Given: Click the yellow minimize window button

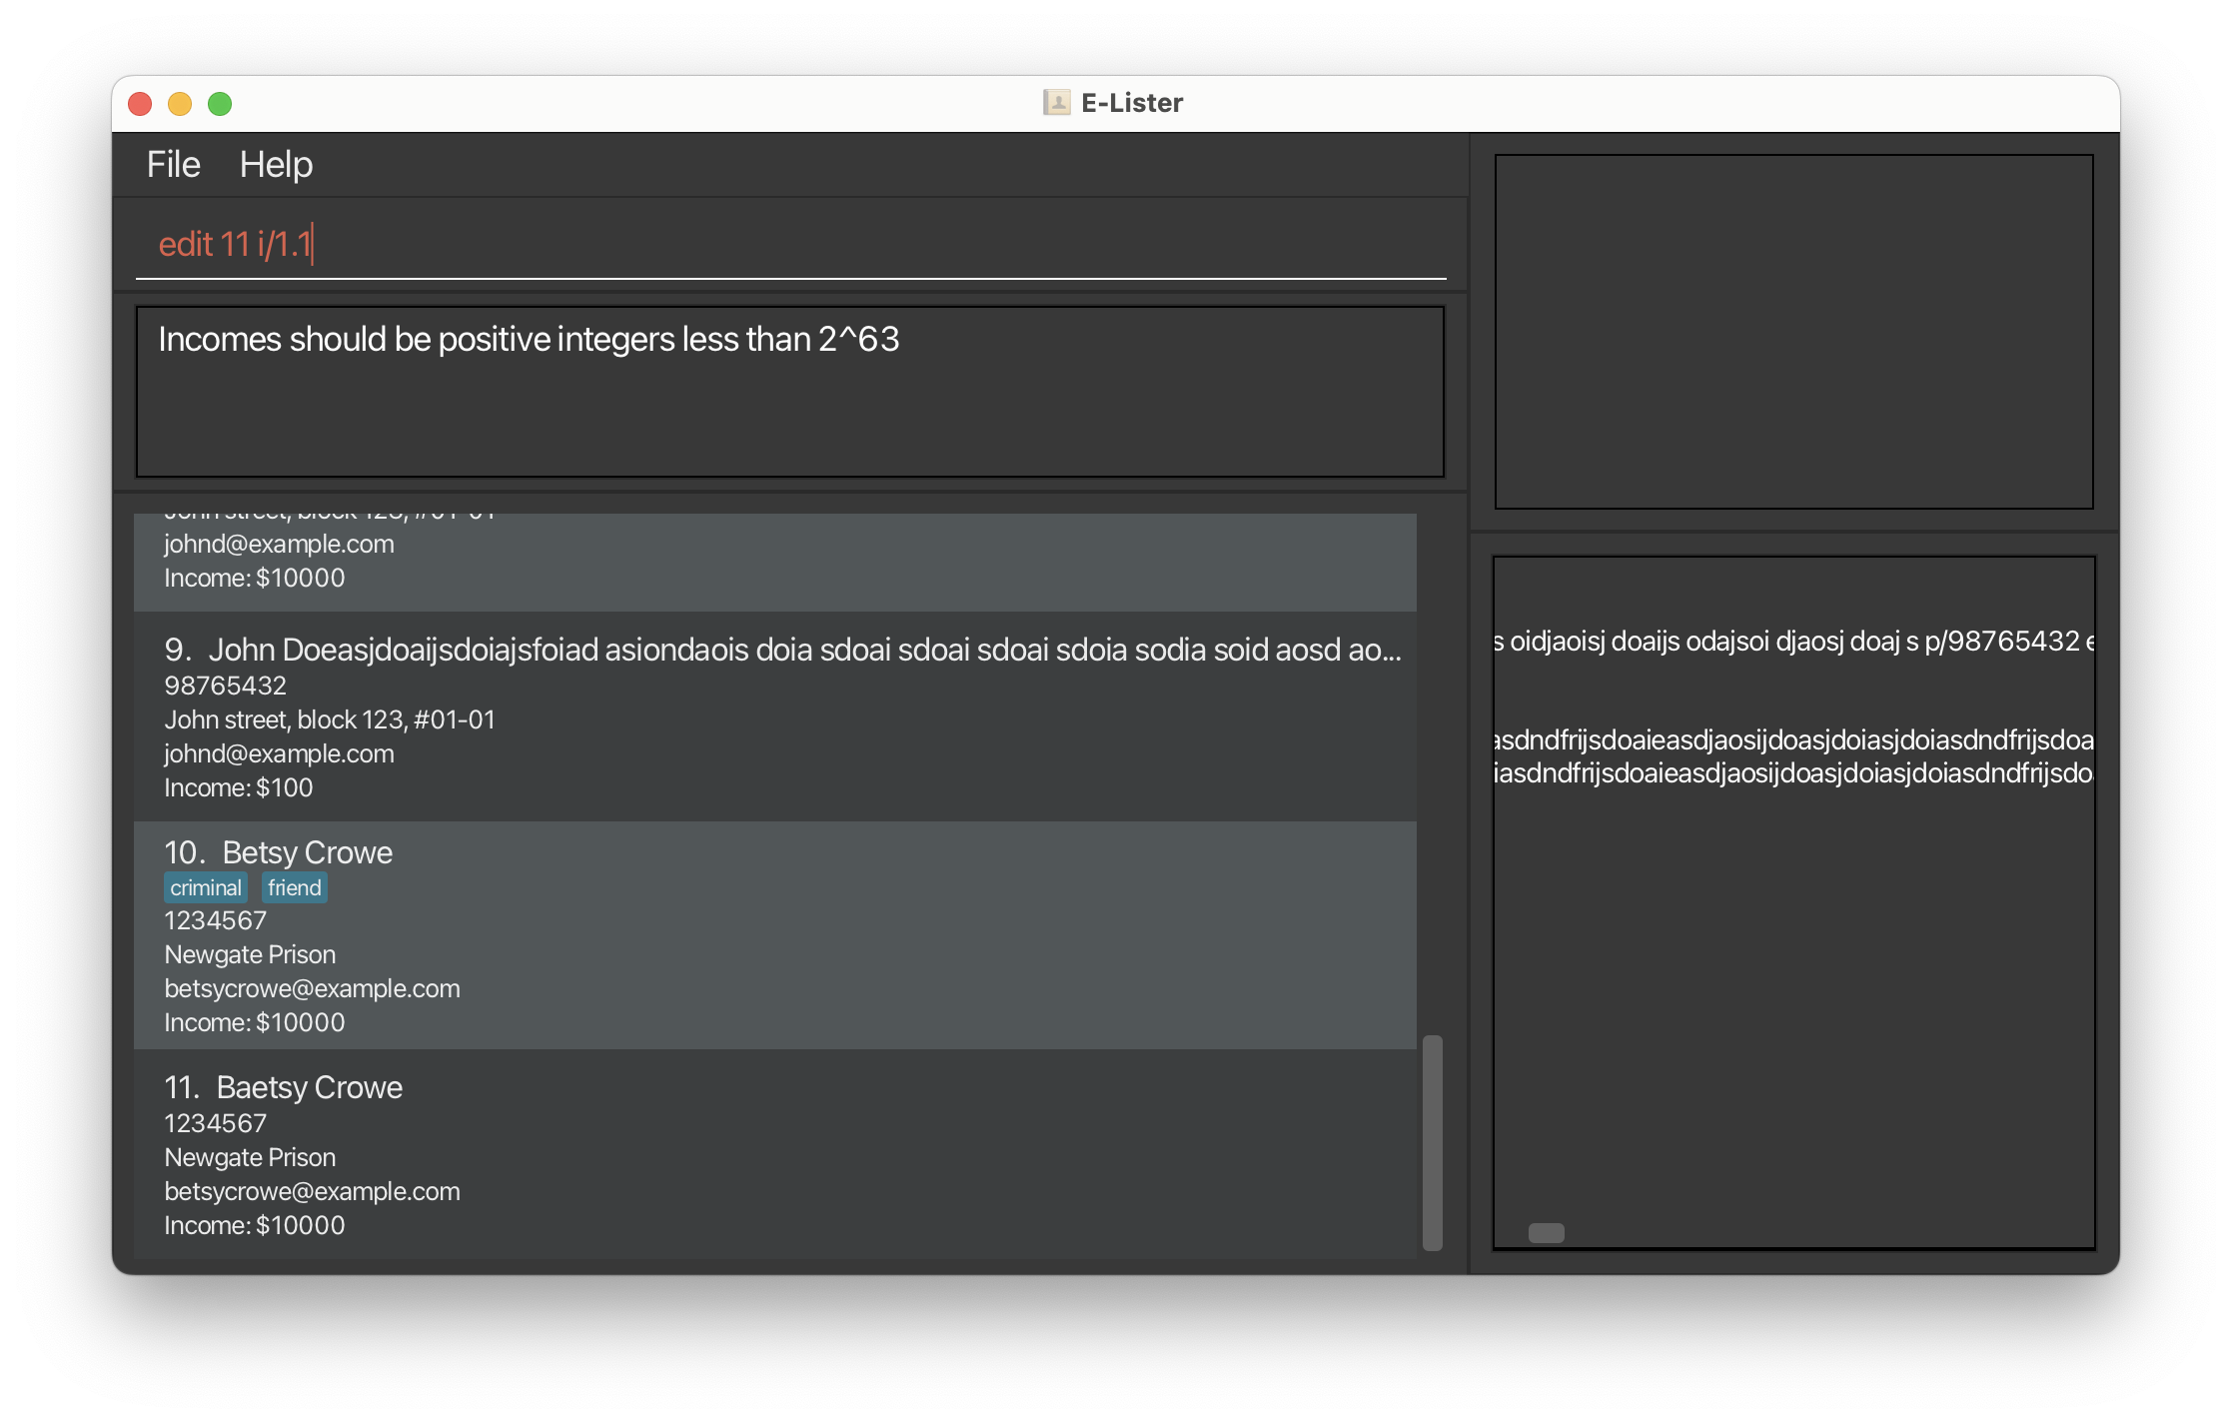Looking at the screenshot, I should 180,104.
